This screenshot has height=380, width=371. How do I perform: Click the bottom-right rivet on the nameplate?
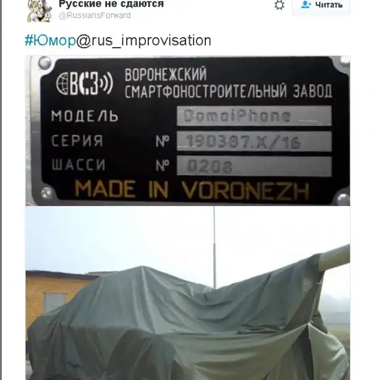[x=343, y=200]
